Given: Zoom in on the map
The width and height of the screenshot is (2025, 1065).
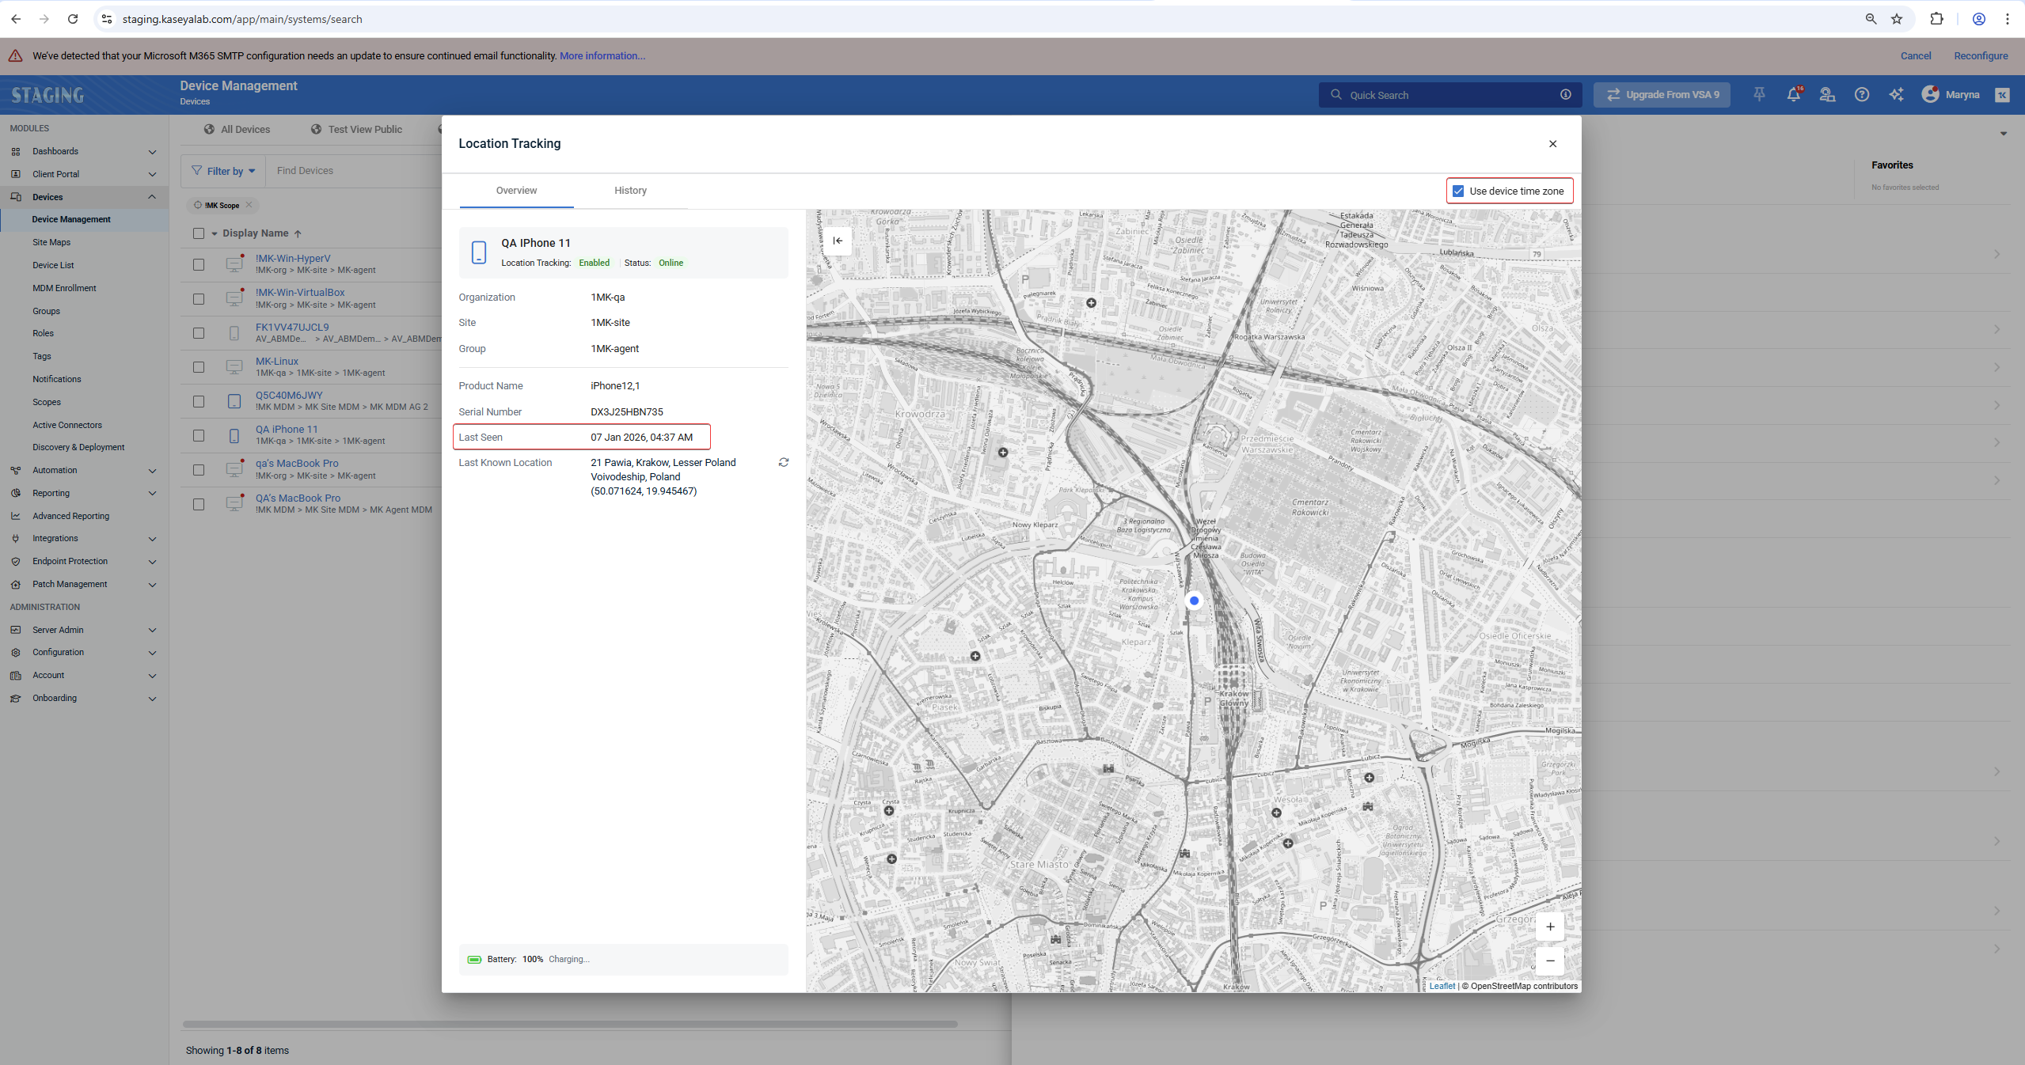Looking at the screenshot, I should tap(1549, 927).
